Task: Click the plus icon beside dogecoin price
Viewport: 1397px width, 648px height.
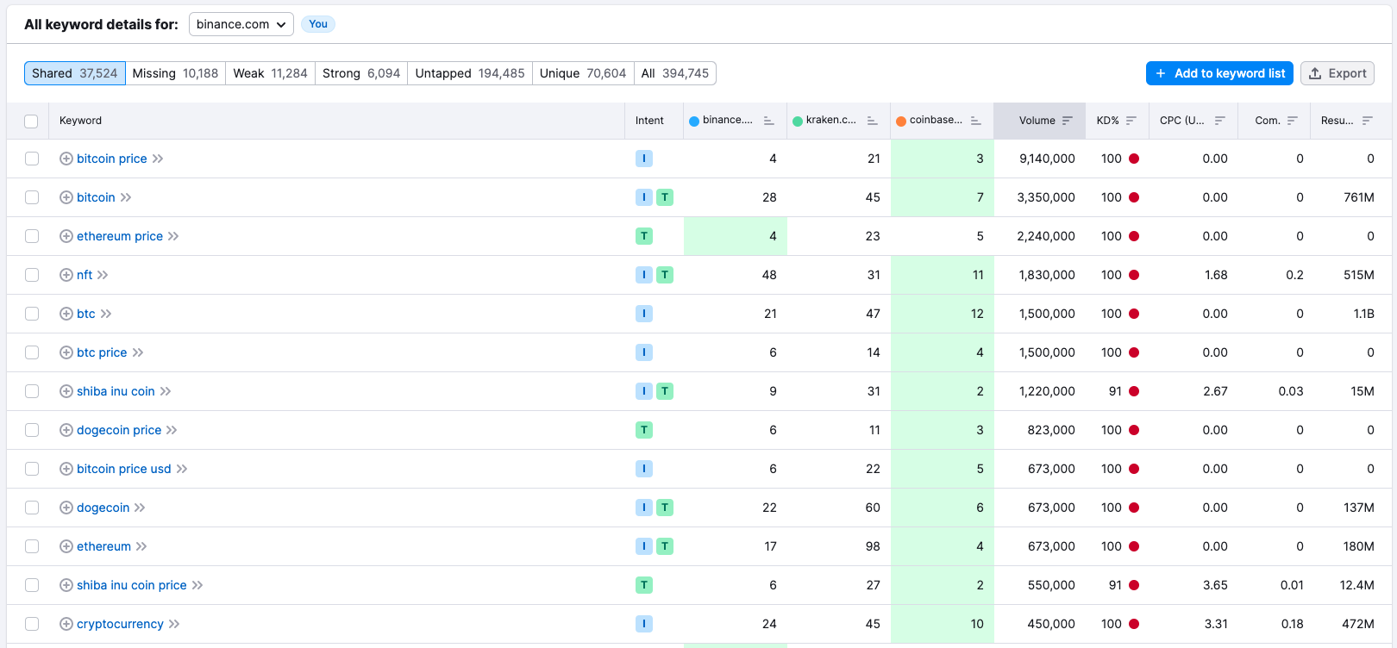Action: 66,430
